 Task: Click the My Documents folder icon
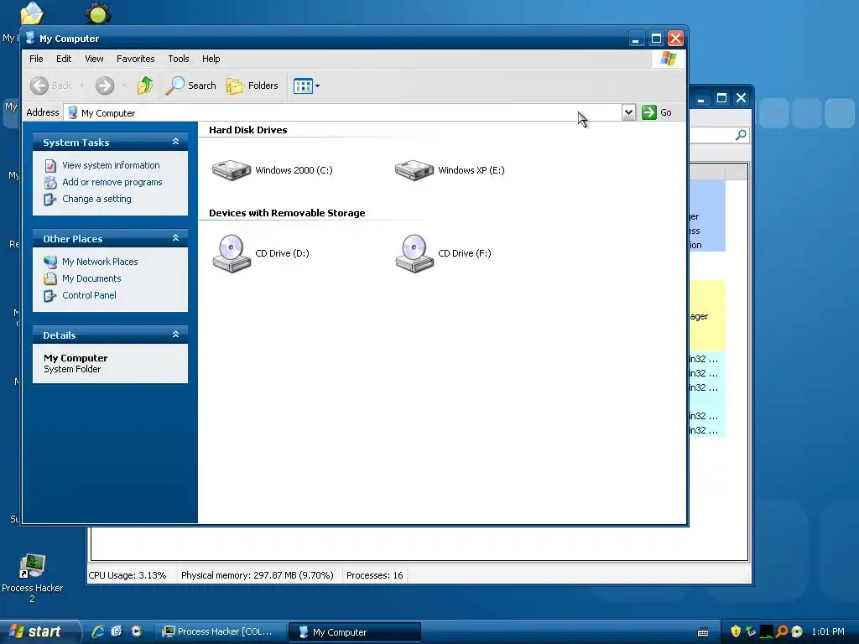tap(50, 278)
